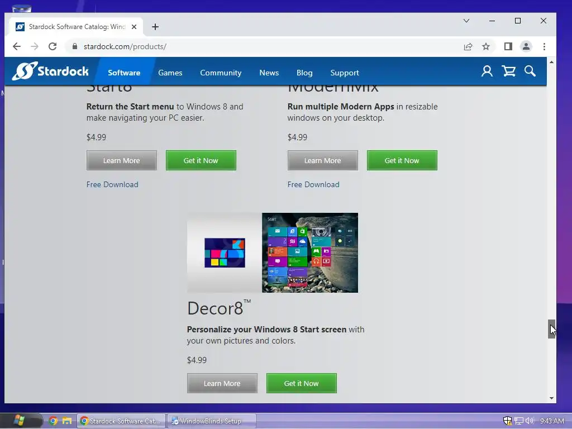
Task: Click Get it Now under Start8
Action: pos(201,160)
